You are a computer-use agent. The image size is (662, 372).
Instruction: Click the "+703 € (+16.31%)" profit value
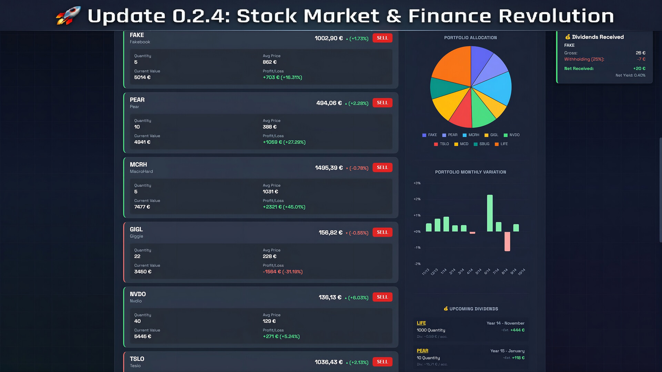[x=282, y=77]
